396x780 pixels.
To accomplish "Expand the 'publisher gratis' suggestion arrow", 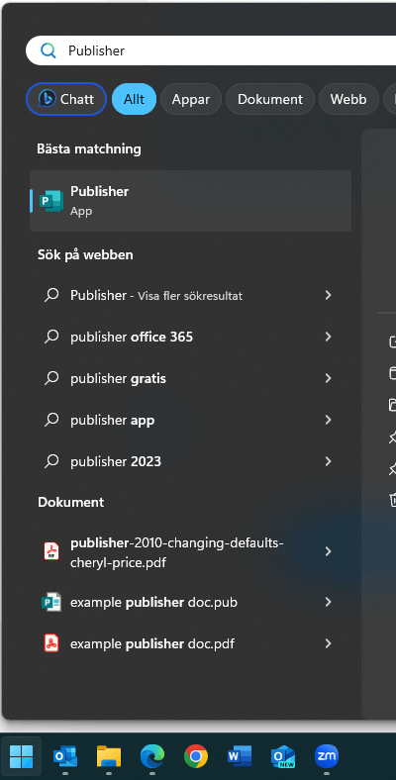I will [329, 378].
